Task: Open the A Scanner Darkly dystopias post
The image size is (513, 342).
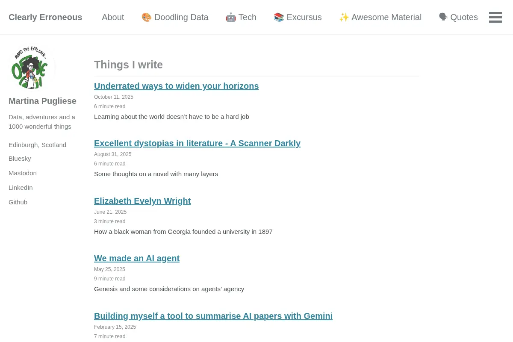Action: click(197, 143)
